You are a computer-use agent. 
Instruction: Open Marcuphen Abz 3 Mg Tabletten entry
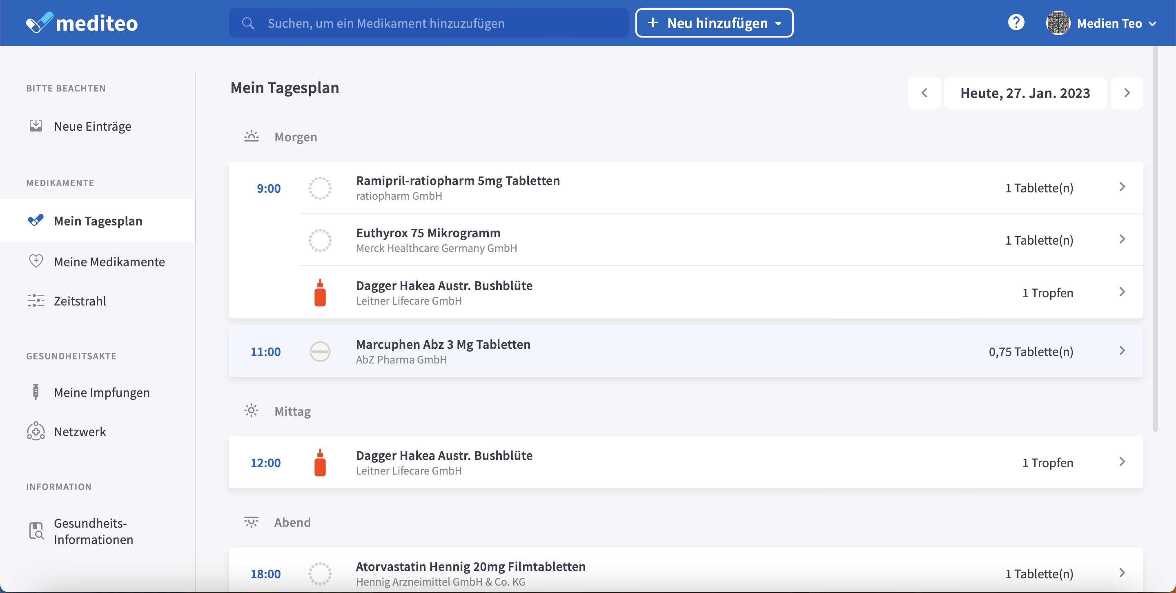point(686,351)
